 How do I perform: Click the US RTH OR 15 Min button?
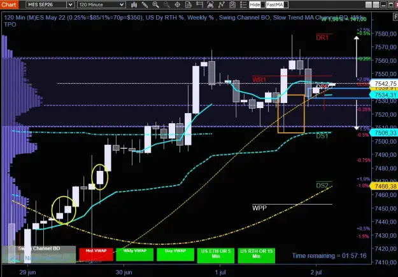pos(257,255)
